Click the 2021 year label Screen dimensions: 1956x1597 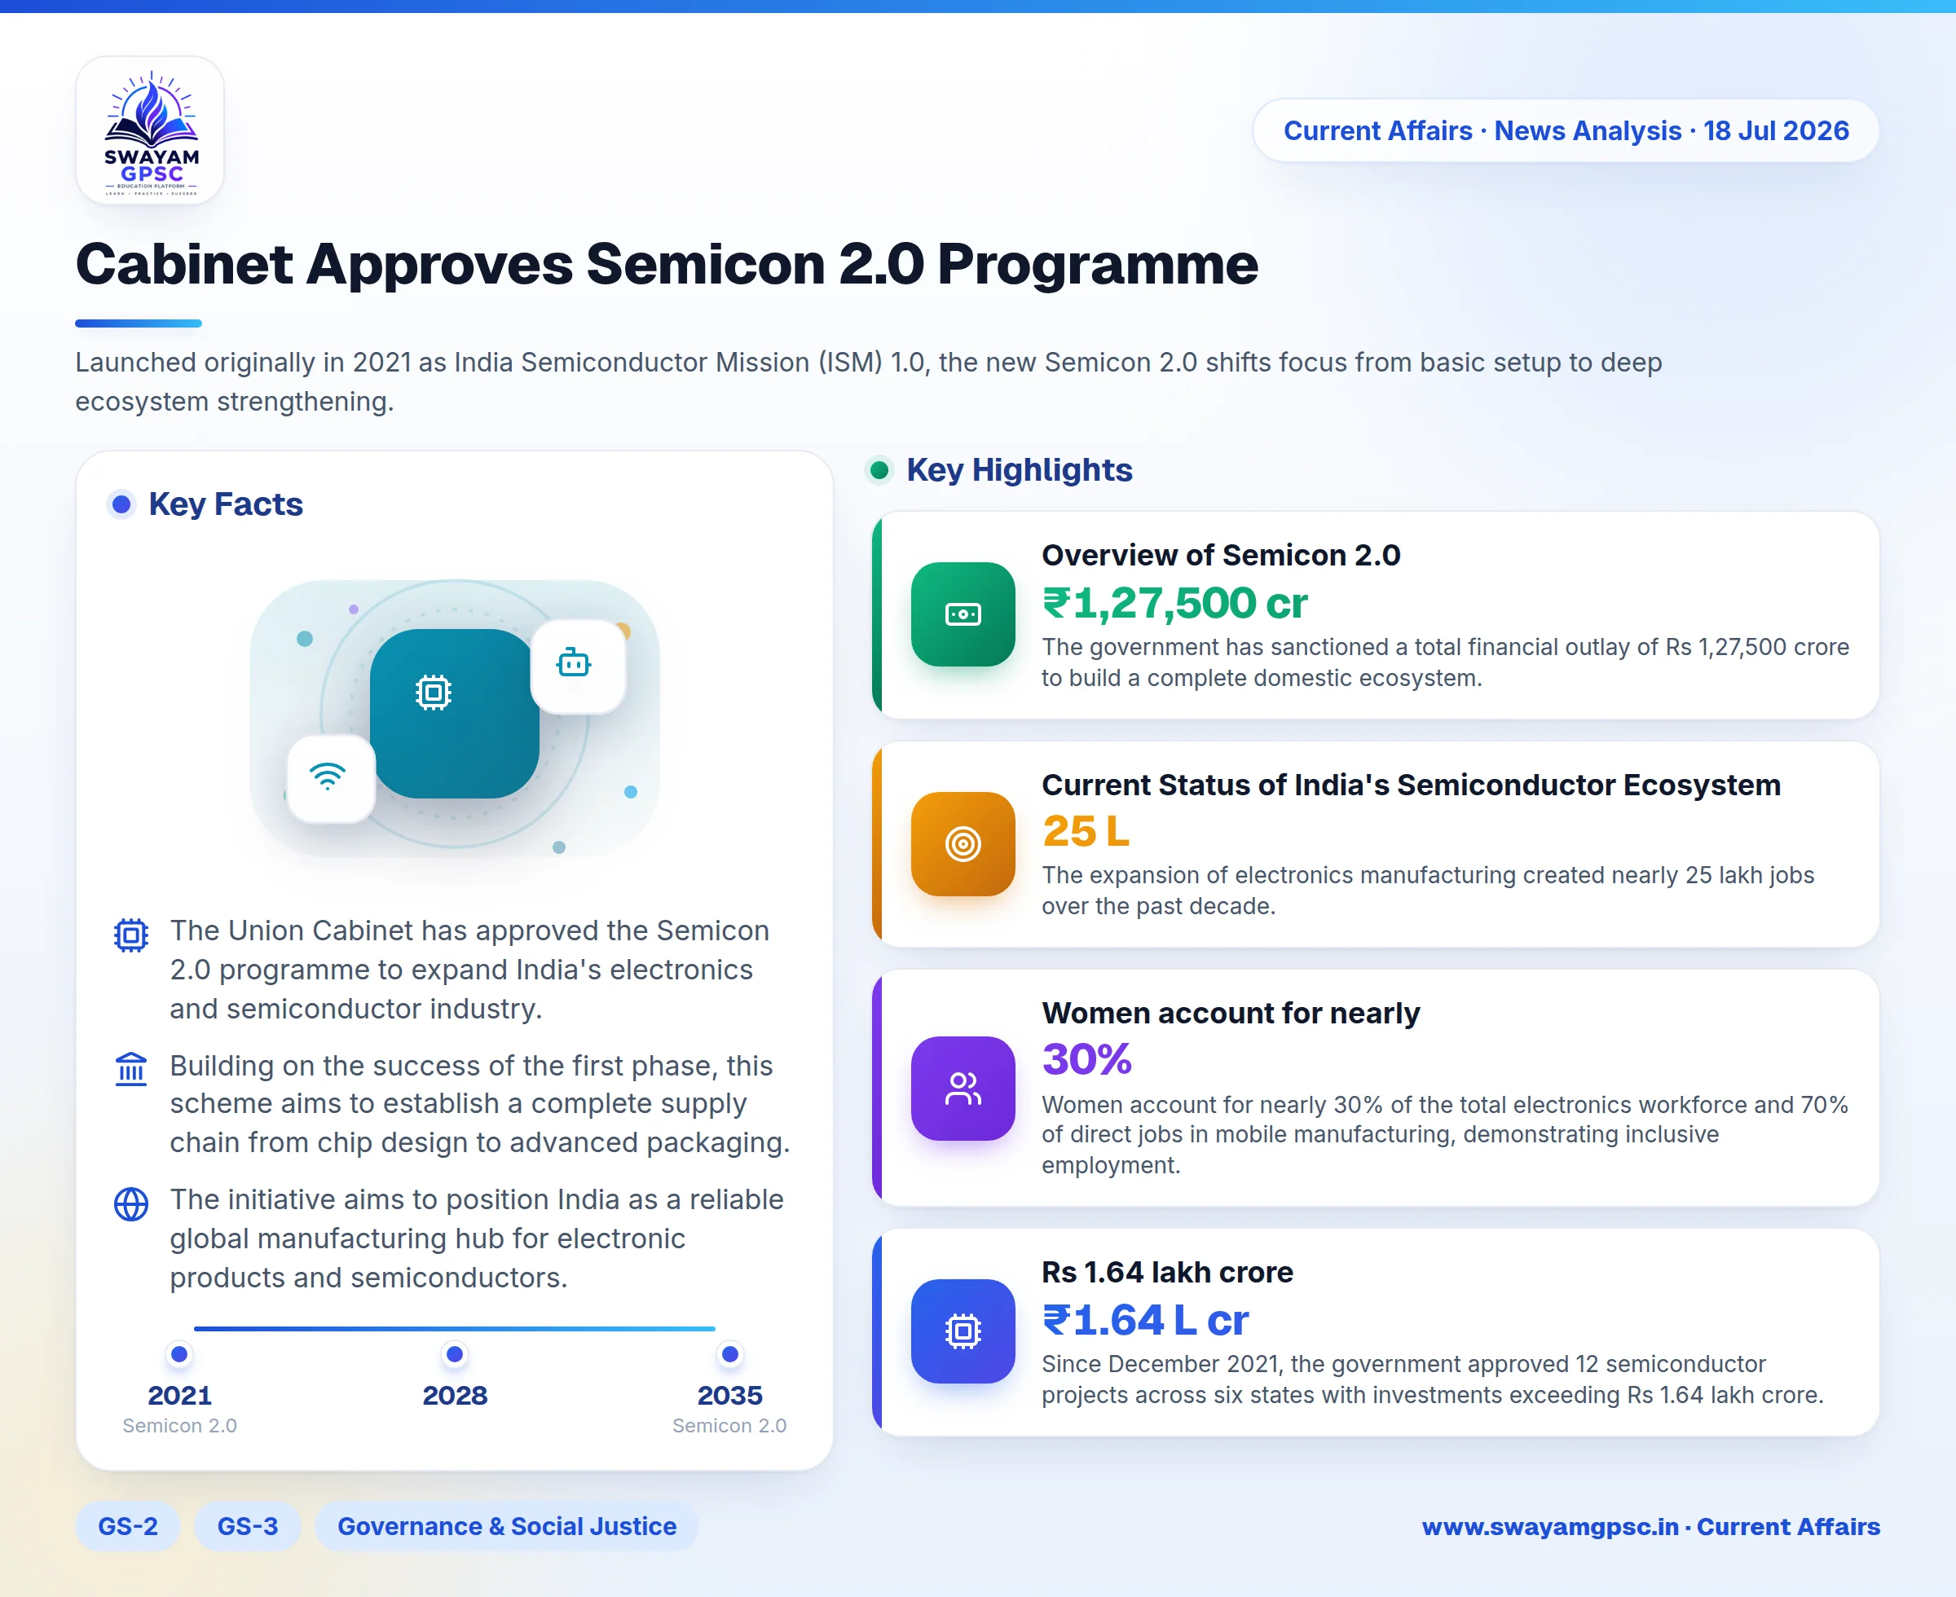click(179, 1396)
